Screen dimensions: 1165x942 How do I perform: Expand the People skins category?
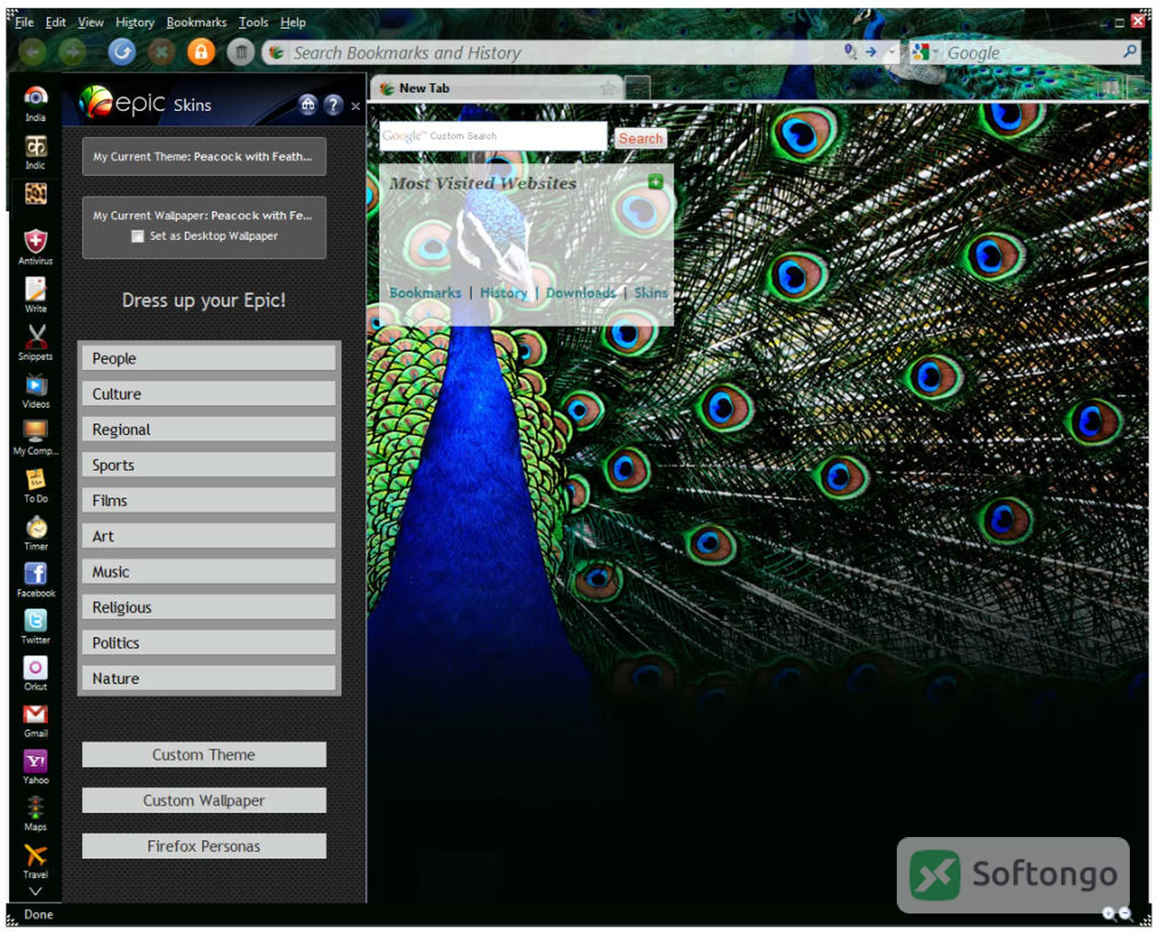click(x=209, y=358)
